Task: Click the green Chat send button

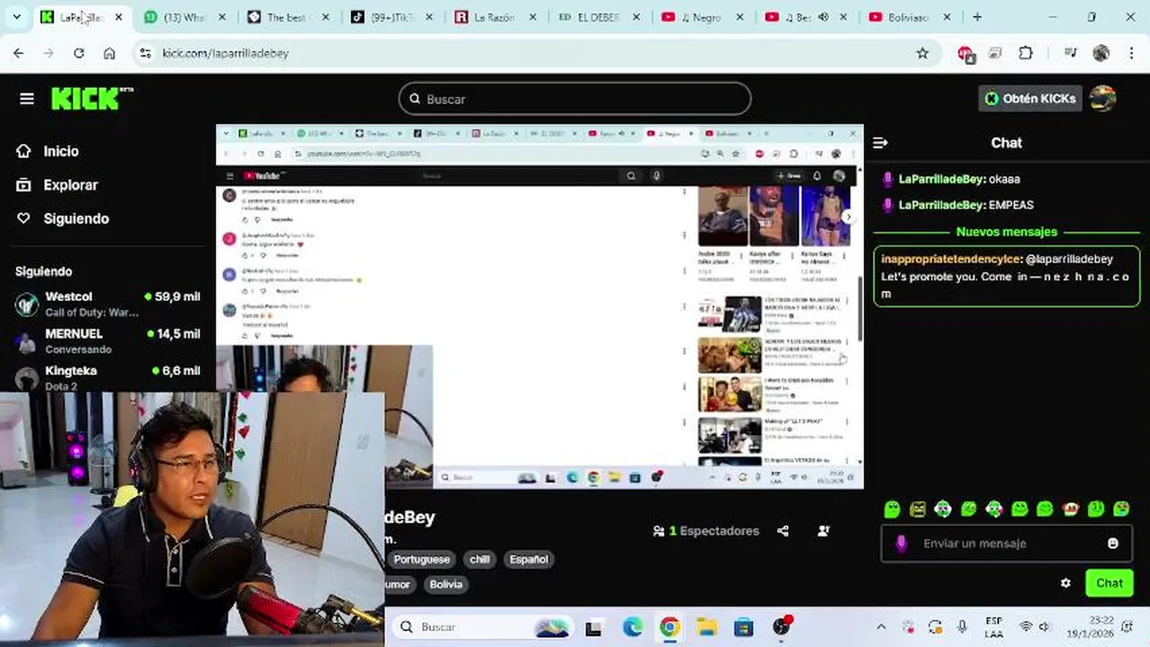Action: 1109,583
